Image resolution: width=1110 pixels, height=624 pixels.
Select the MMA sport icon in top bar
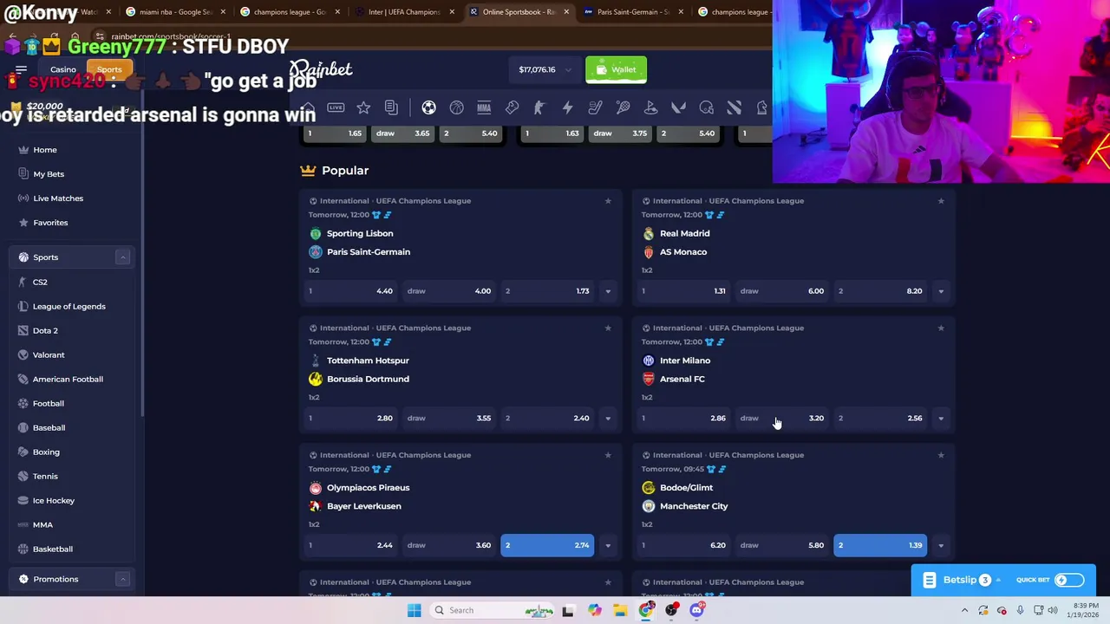484,107
